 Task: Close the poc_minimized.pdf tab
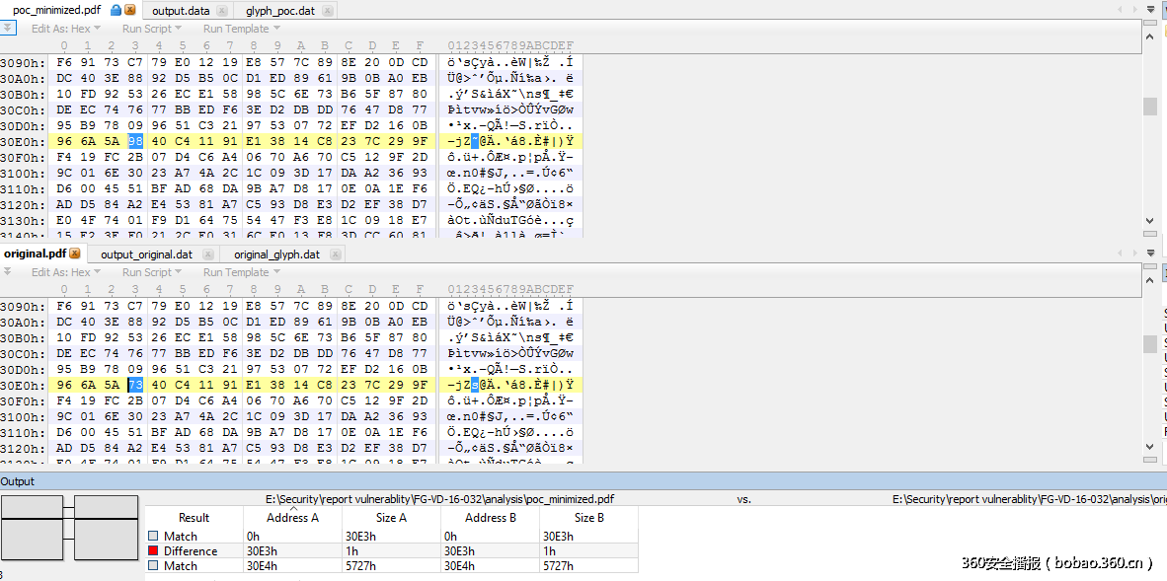click(x=130, y=10)
